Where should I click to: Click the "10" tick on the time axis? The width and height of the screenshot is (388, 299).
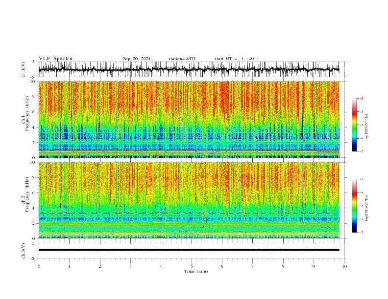point(344,266)
